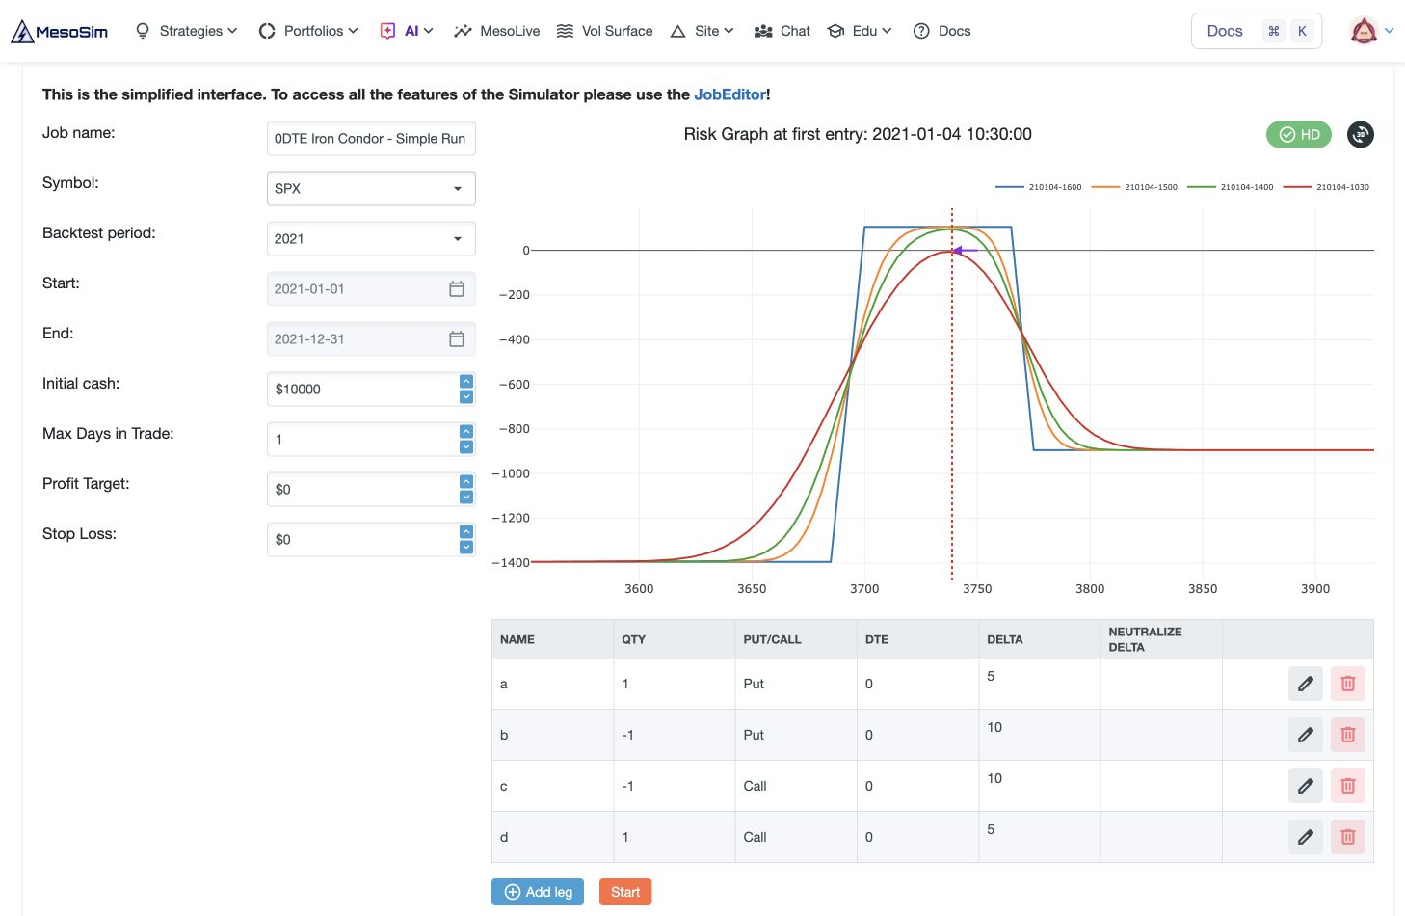Expand the Site menu
This screenshot has height=916, width=1405.
point(702,31)
